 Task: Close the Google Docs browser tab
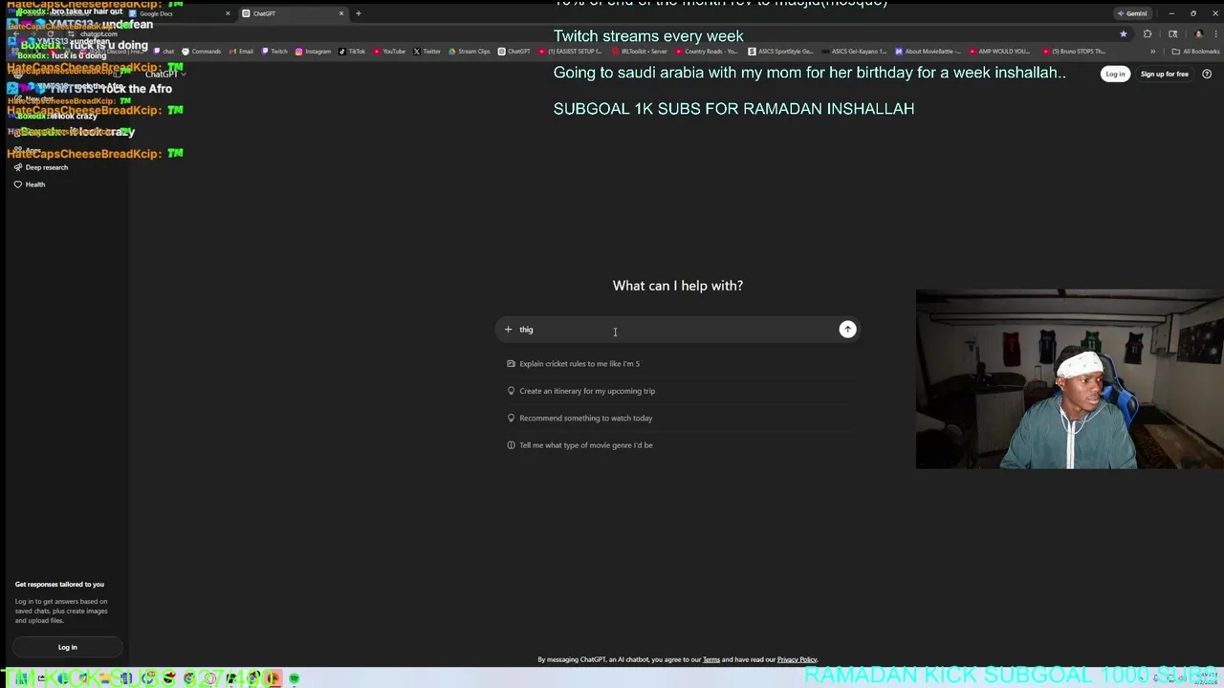(x=228, y=13)
